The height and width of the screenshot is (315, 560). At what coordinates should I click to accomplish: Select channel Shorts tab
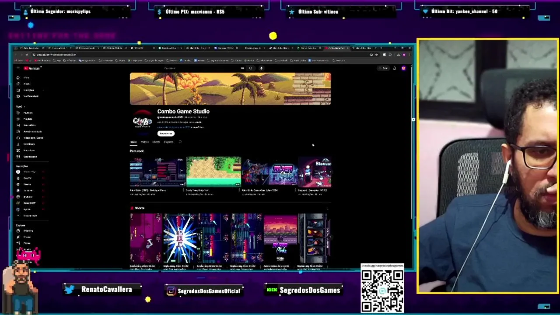(156, 142)
